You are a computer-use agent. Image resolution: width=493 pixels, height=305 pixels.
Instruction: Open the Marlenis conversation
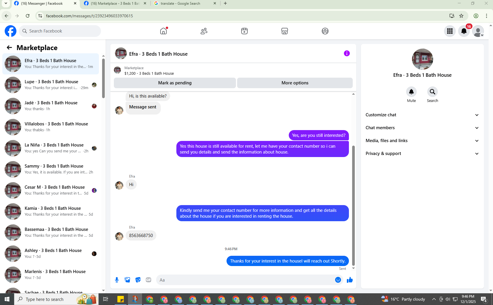51,275
